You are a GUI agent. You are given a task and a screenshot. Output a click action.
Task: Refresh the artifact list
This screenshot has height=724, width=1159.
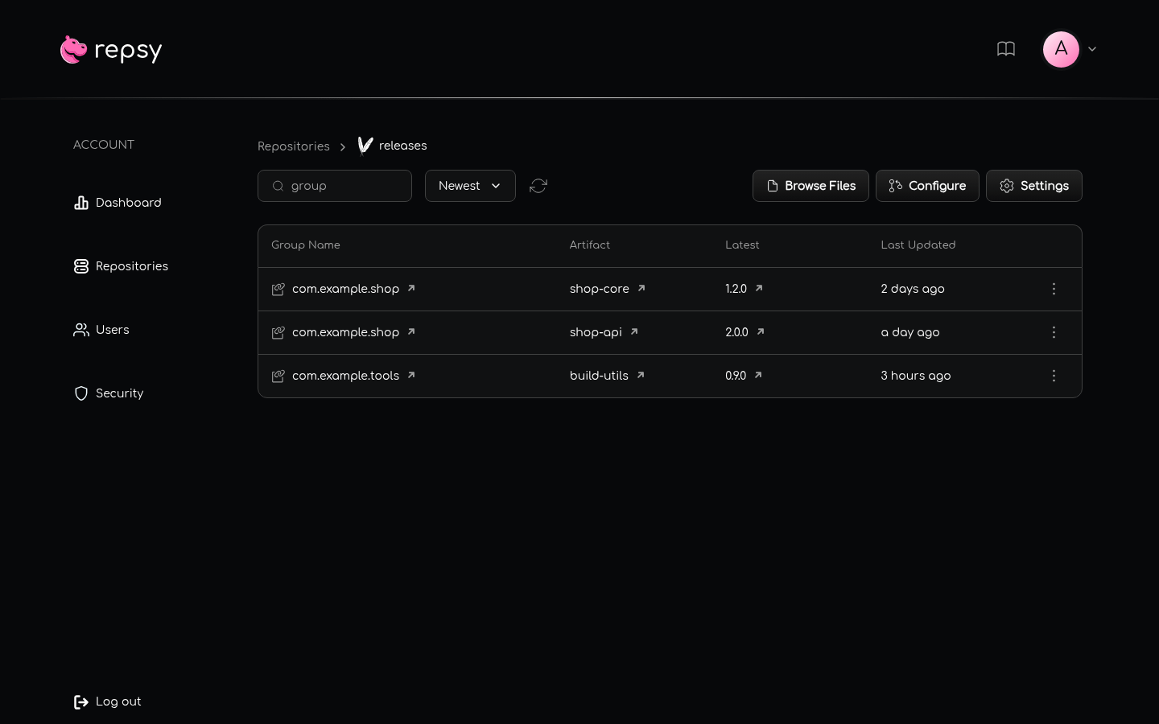pyautogui.click(x=538, y=186)
